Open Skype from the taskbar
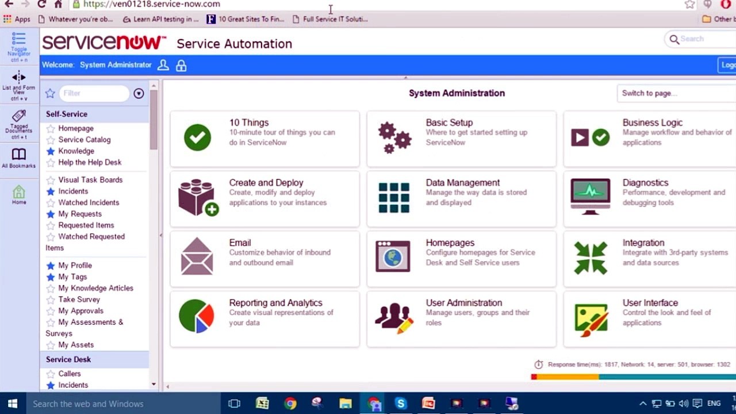 pyautogui.click(x=401, y=404)
